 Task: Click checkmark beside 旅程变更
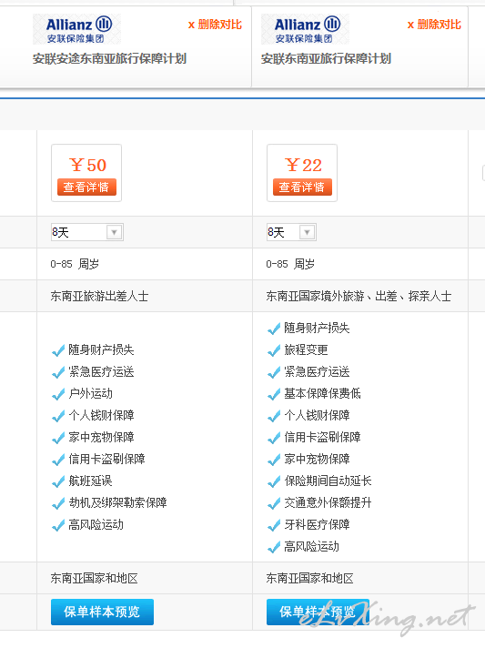[274, 350]
